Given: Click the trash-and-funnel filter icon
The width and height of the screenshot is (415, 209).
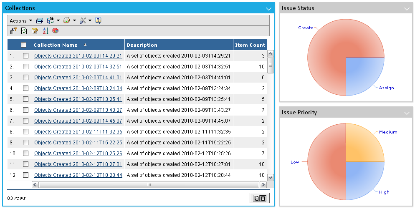Looking at the screenshot, I should (x=13, y=31).
